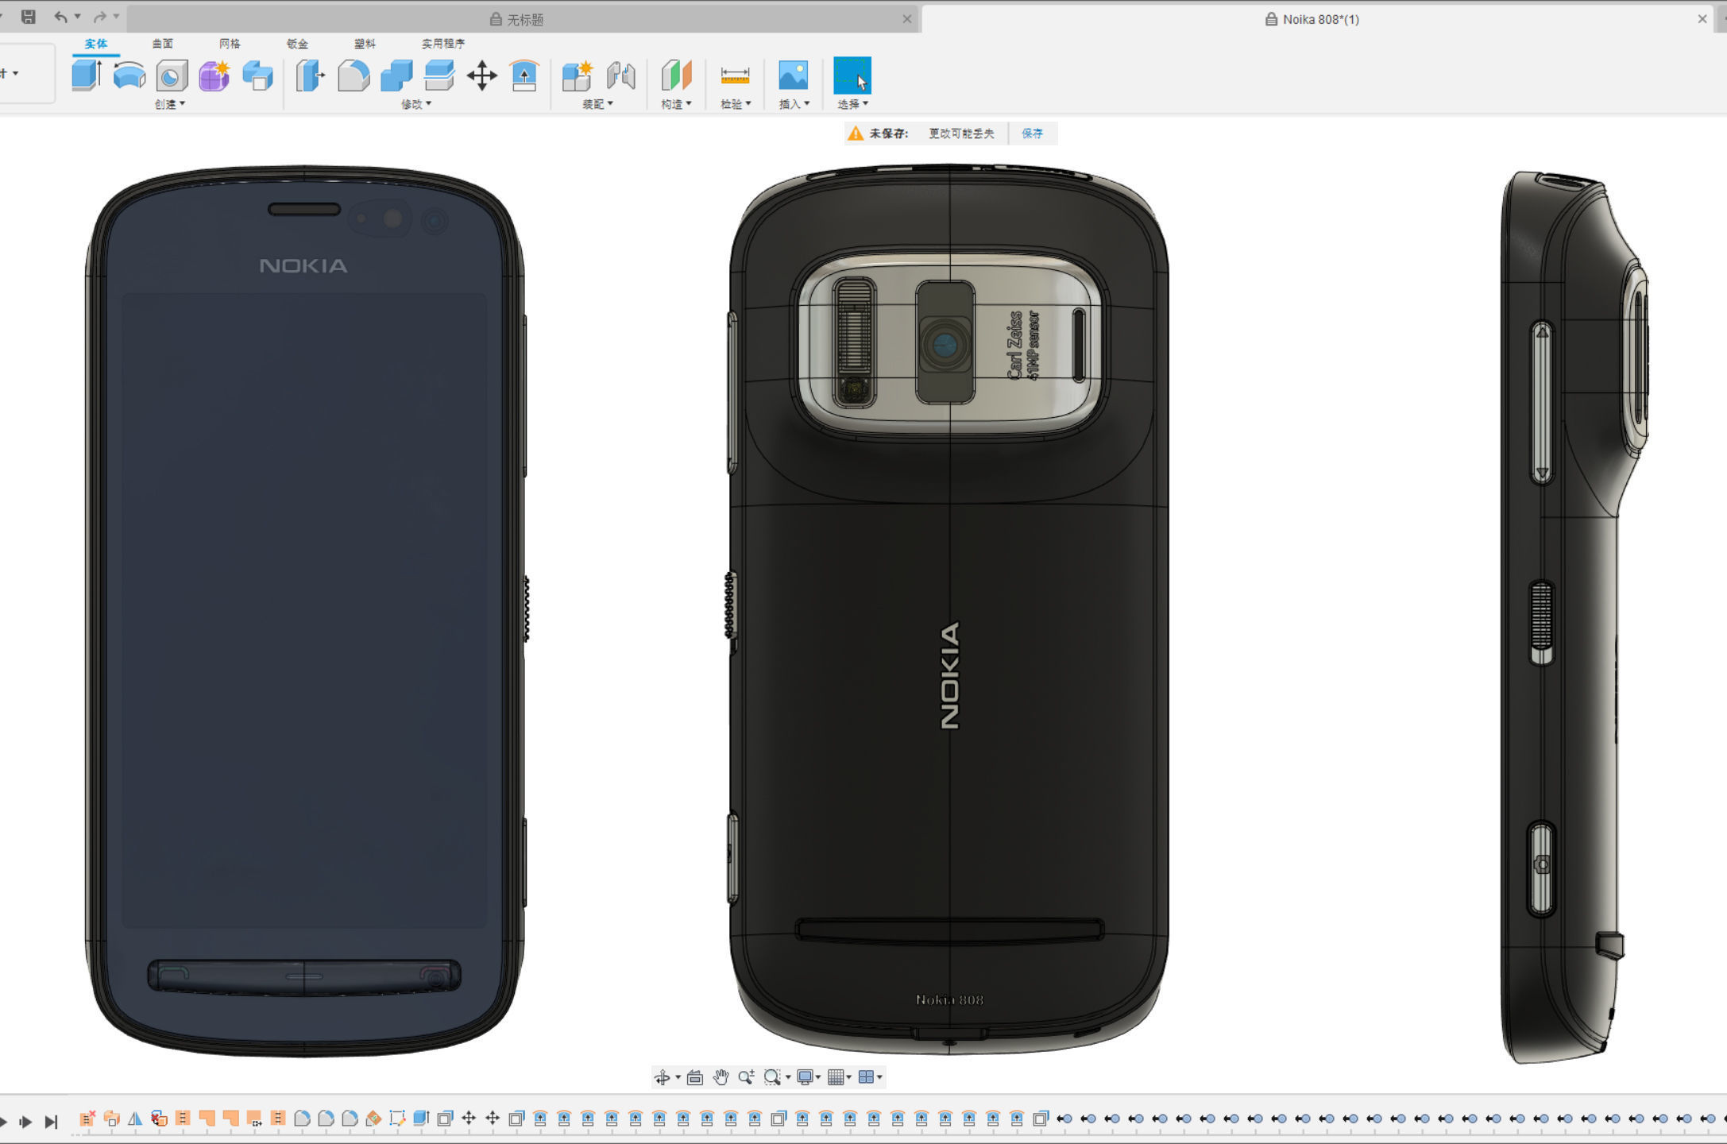Screen dimensions: 1727x1144
Task: Click the 保存 (Save) link in warning bar
Action: tap(1032, 133)
